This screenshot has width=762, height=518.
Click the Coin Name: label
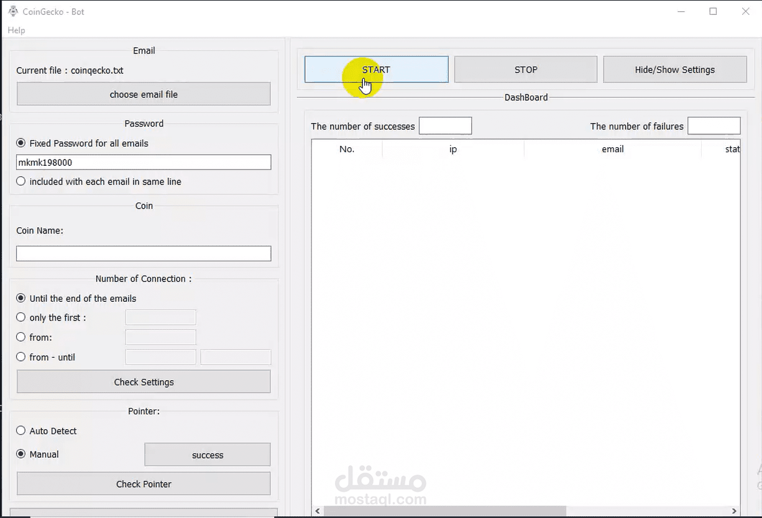[x=40, y=230]
